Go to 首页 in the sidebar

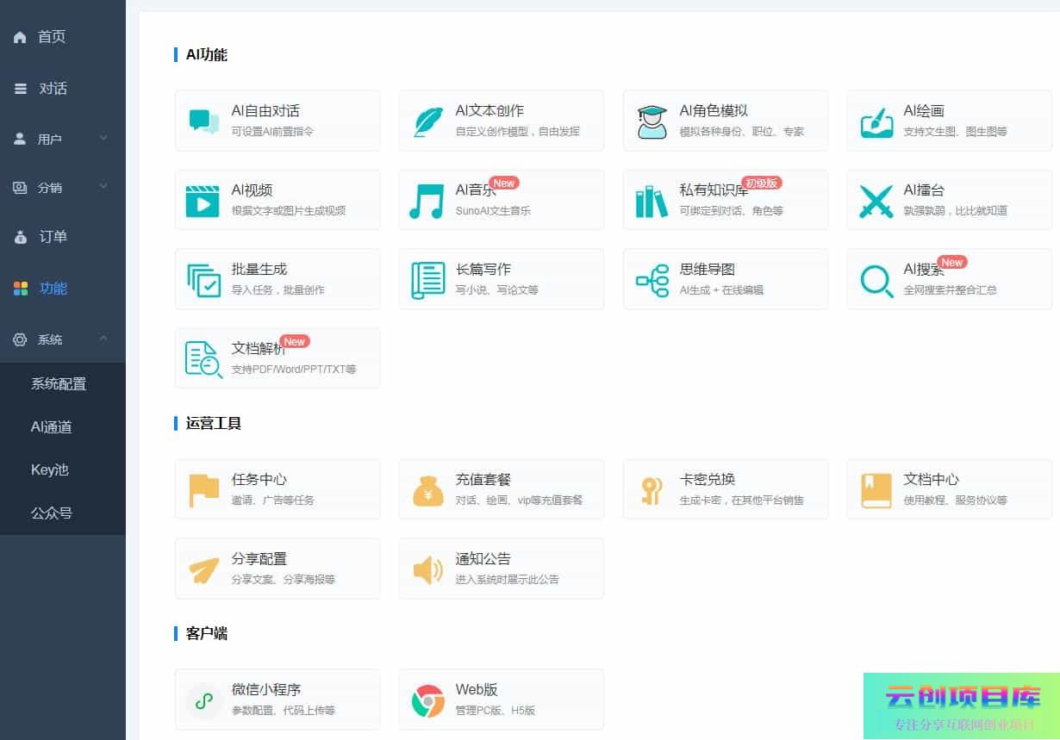[52, 37]
